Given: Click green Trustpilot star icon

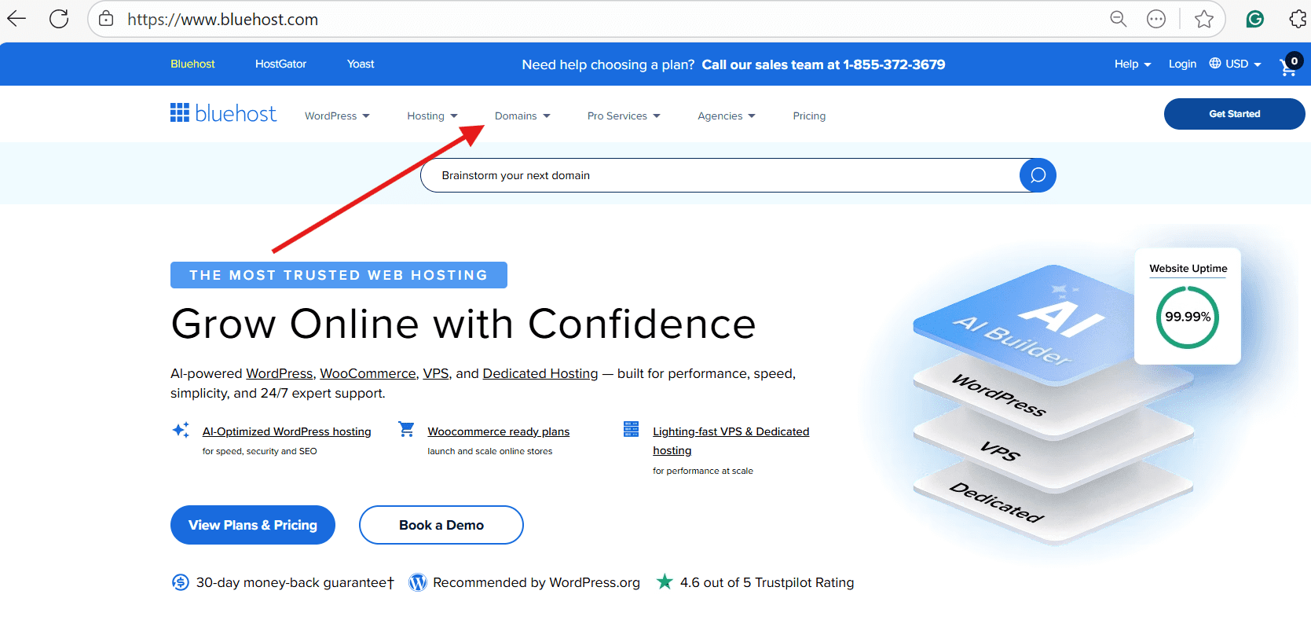Looking at the screenshot, I should [x=665, y=581].
